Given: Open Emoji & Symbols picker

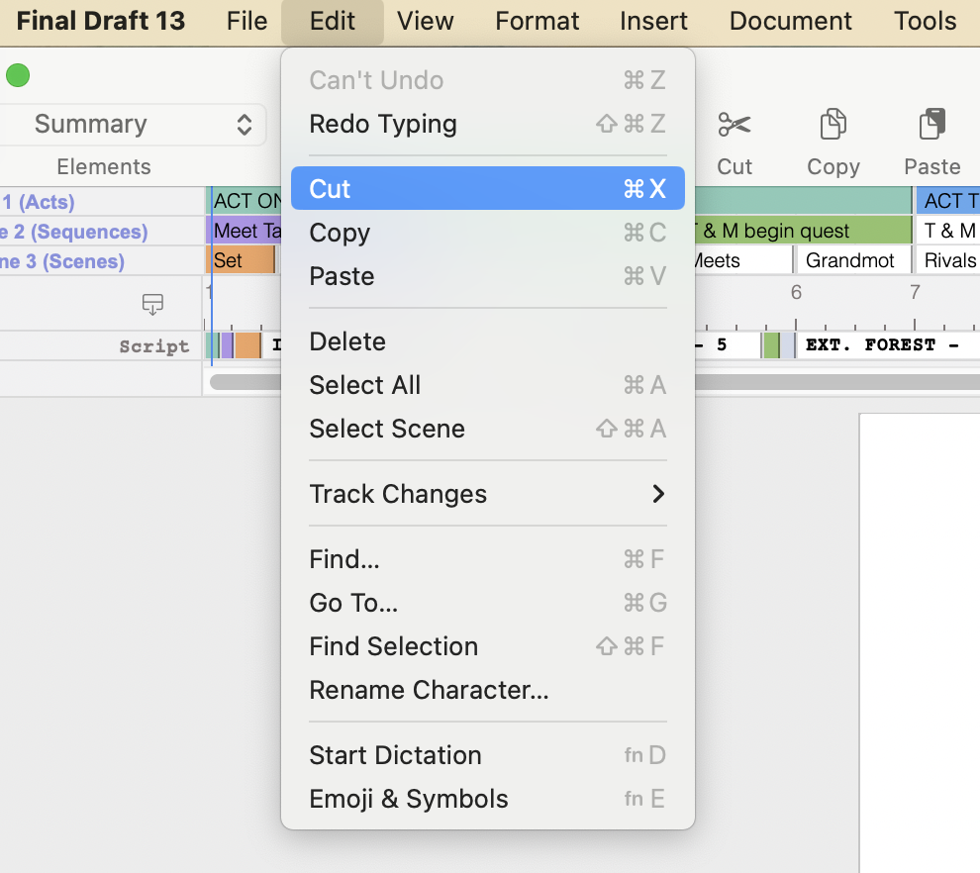Looking at the screenshot, I should 487,799.
